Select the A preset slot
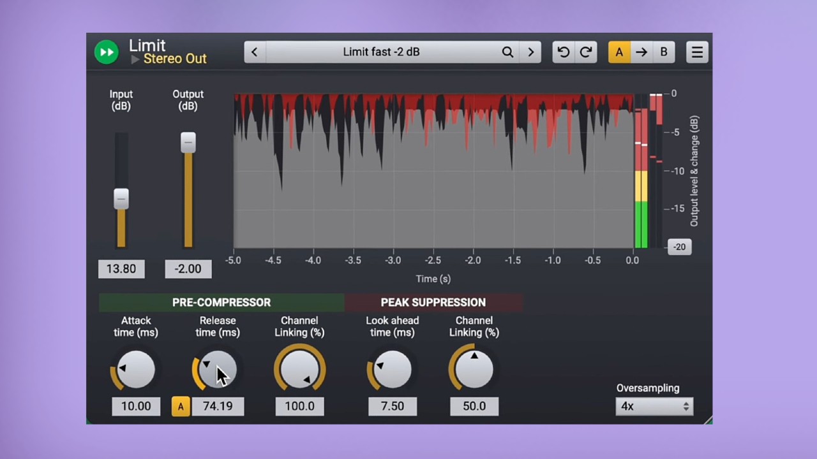This screenshot has width=817, height=459. 618,52
